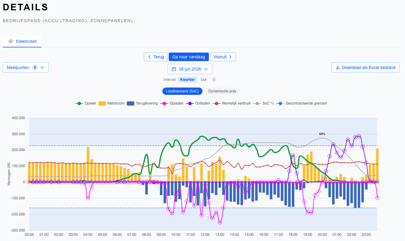
Task: Click the download icon for Excel export
Action: click(x=337, y=67)
